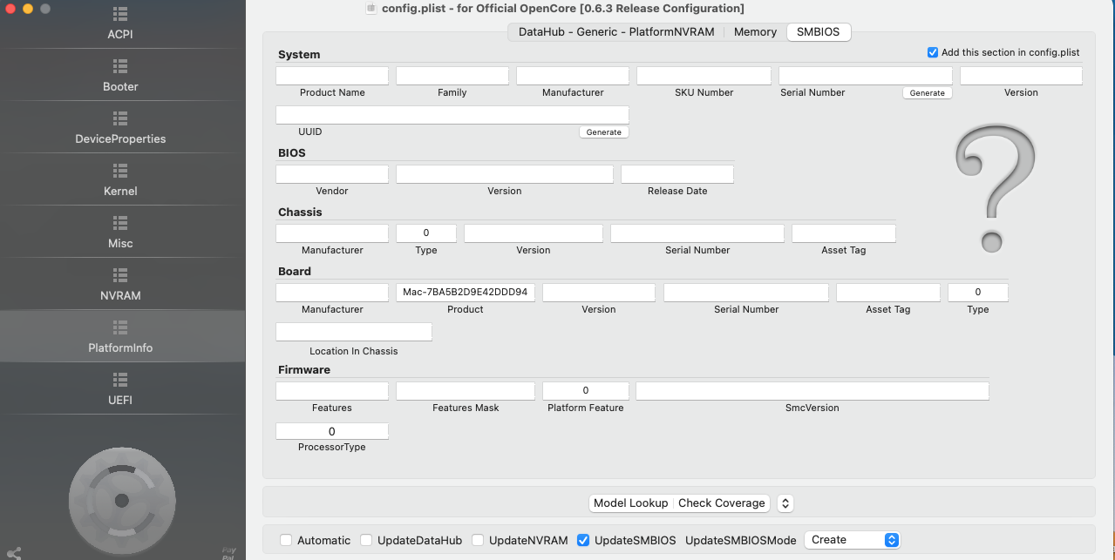Open the Misc section icon
This screenshot has width=1115, height=560.
click(120, 223)
